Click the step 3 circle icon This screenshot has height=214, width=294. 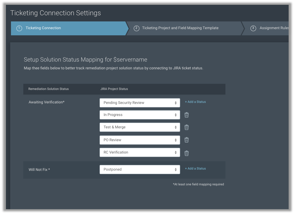253,28
